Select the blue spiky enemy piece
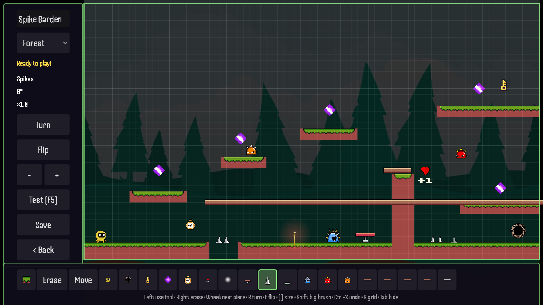 point(307,280)
